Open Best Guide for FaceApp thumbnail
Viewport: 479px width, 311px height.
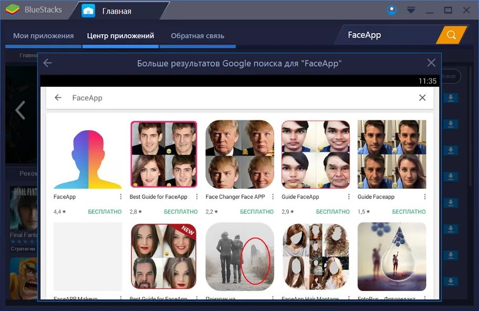[164, 154]
